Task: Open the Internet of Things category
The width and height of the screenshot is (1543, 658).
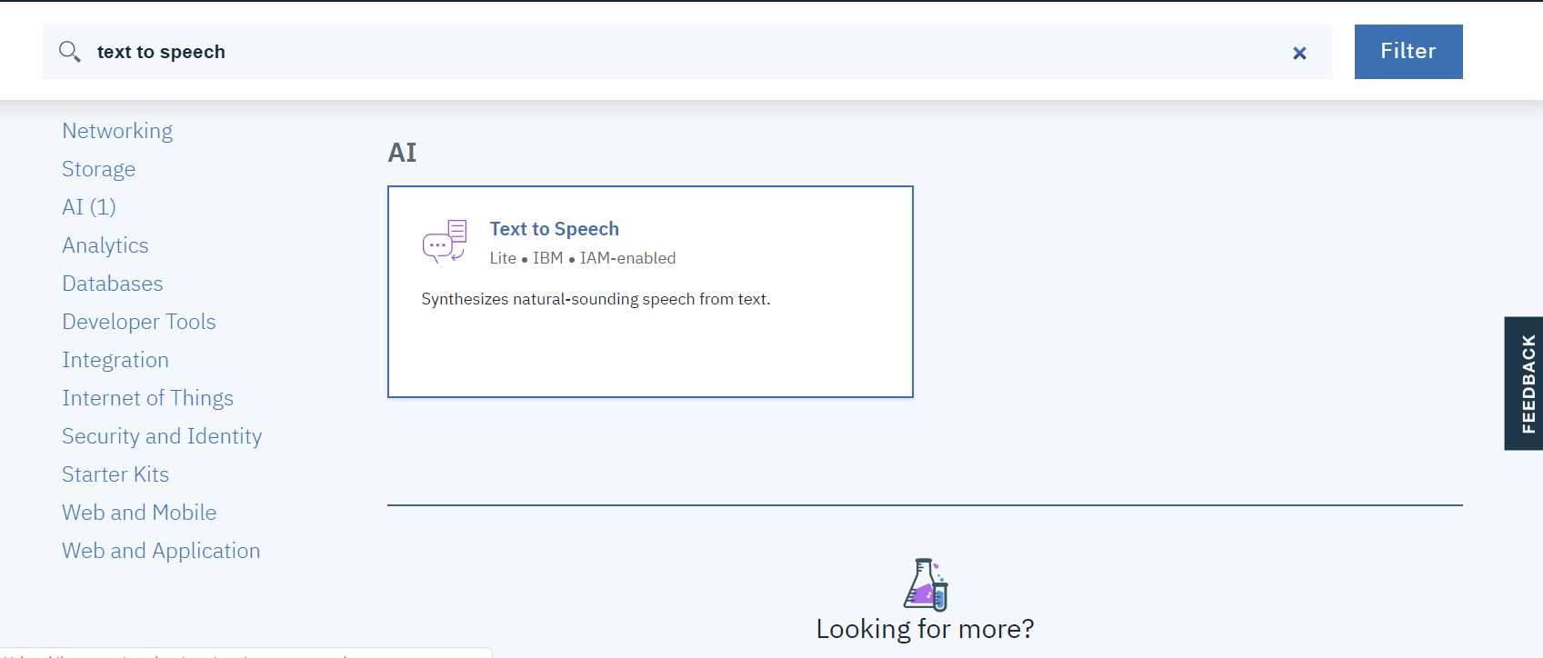Action: (147, 398)
